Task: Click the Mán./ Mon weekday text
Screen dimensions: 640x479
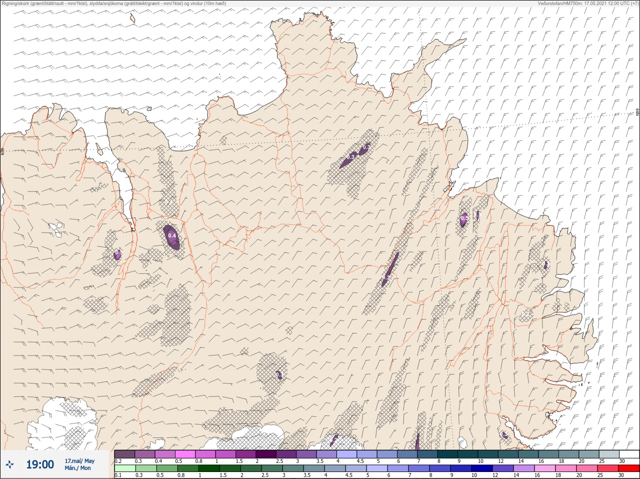Action: coord(77,468)
